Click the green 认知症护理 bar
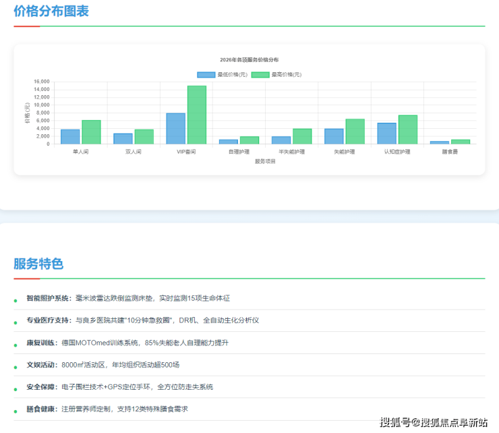 click(408, 129)
